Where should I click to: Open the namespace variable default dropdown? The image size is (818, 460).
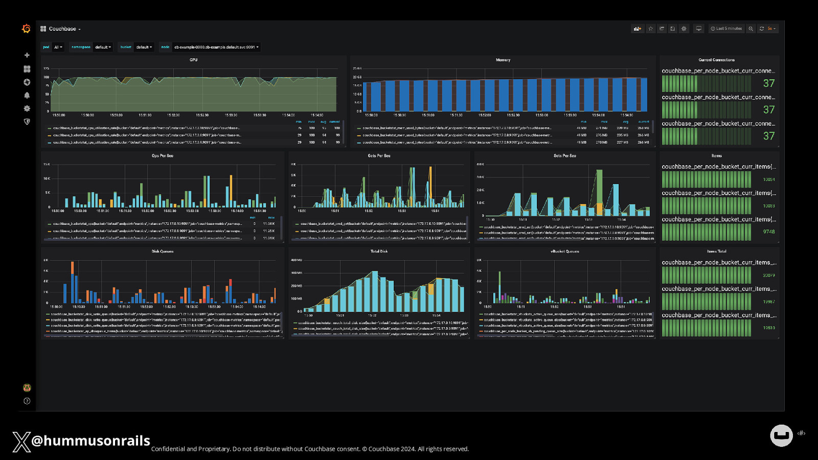tap(103, 47)
